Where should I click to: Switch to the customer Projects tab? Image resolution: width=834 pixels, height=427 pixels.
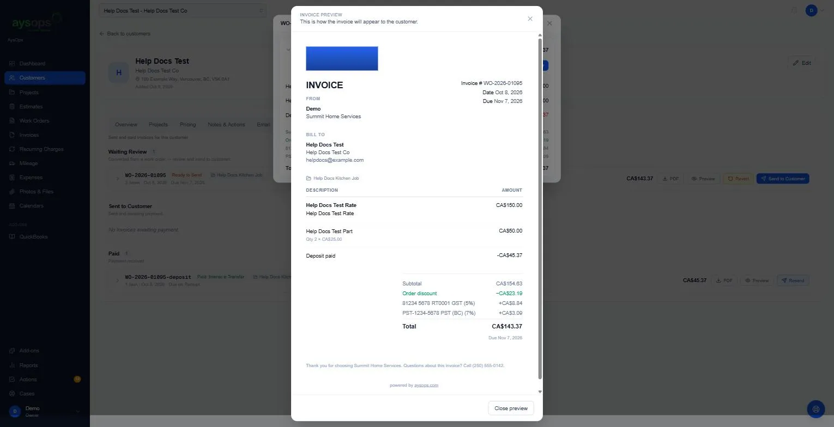pyautogui.click(x=159, y=125)
